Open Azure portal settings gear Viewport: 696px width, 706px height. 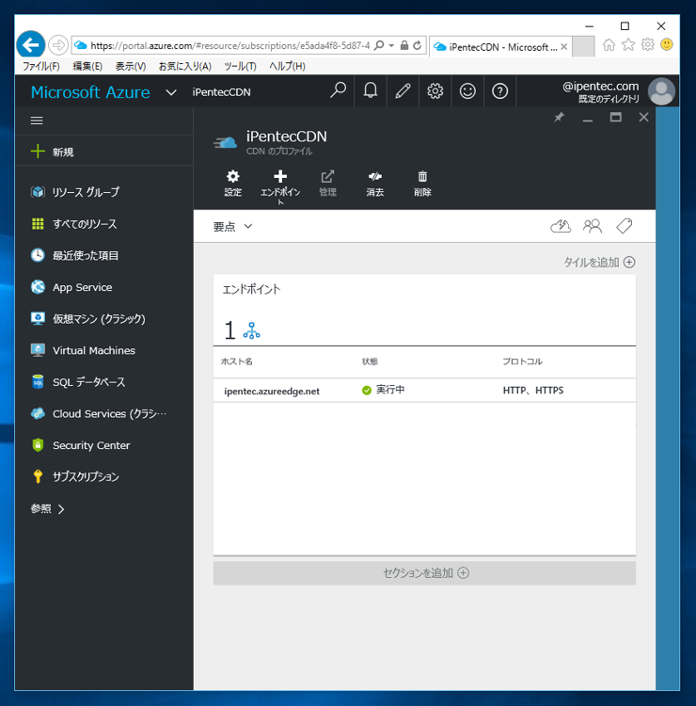coord(435,91)
